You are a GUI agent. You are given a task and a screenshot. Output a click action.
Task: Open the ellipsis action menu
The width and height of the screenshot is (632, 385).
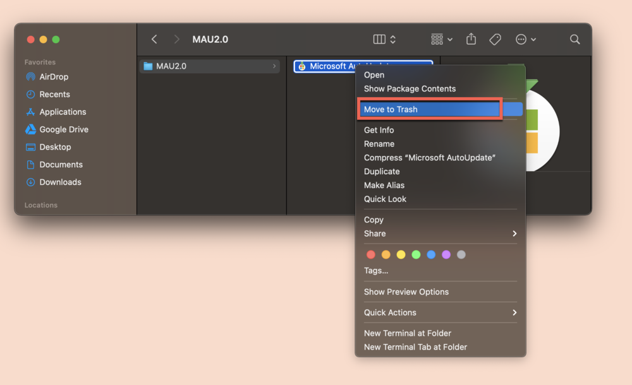click(x=525, y=39)
